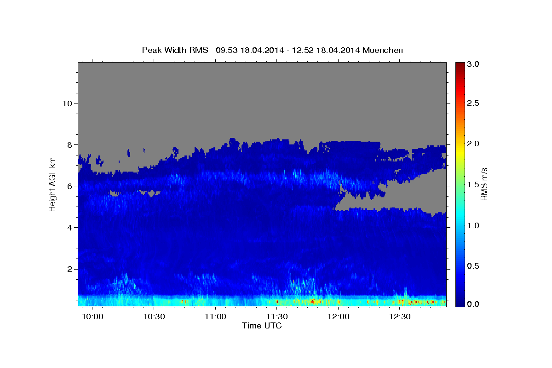Click the height tick label 4
The height and width of the screenshot is (368, 552).
[70, 228]
